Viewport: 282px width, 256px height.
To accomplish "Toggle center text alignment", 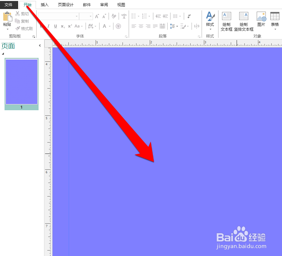I will pyautogui.click(x=141, y=27).
